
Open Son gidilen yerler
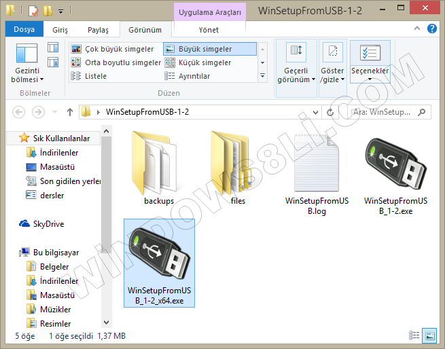[x=71, y=181]
